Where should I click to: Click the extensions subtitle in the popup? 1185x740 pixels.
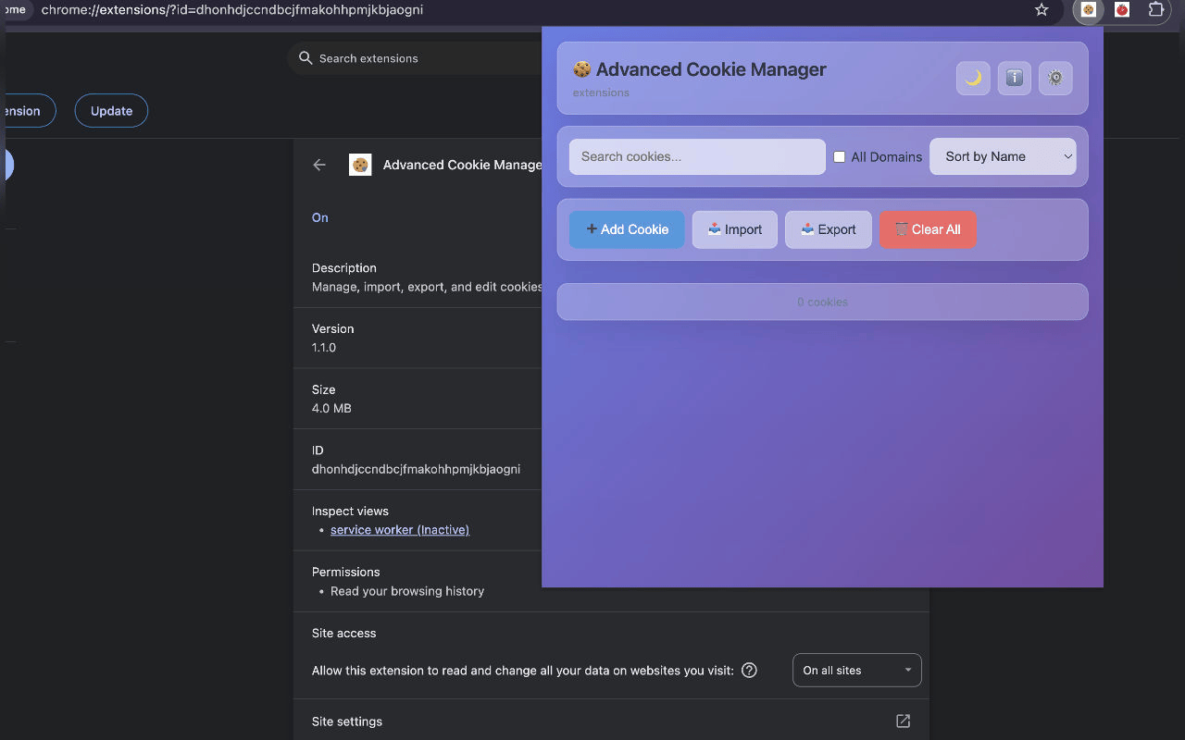[601, 92]
